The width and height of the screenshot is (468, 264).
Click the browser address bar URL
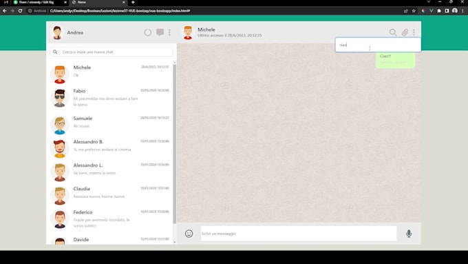(120, 11)
